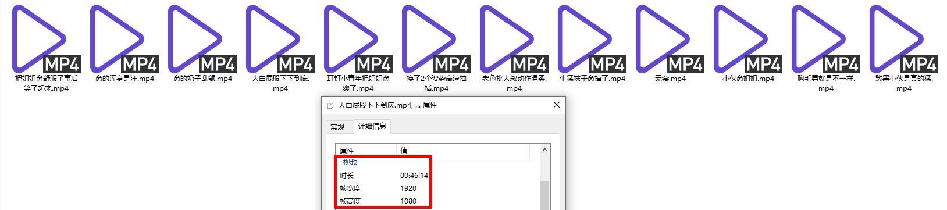947x210 pixels.
Task: Click the scrollbar up arrow in the details list
Action: [545, 150]
